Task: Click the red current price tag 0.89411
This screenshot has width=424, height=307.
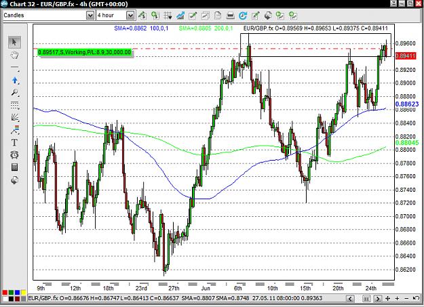Action: click(405, 56)
